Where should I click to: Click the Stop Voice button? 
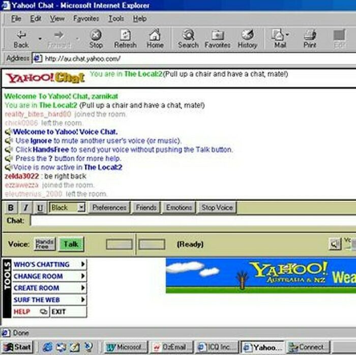pyautogui.click(x=217, y=208)
